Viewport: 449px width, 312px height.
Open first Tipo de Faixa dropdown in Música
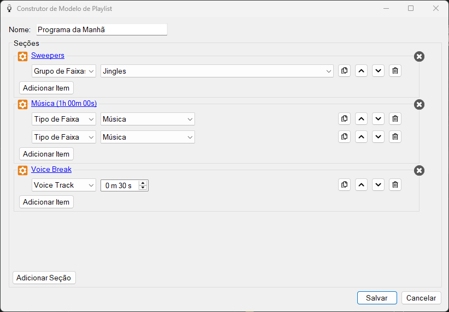click(64, 119)
